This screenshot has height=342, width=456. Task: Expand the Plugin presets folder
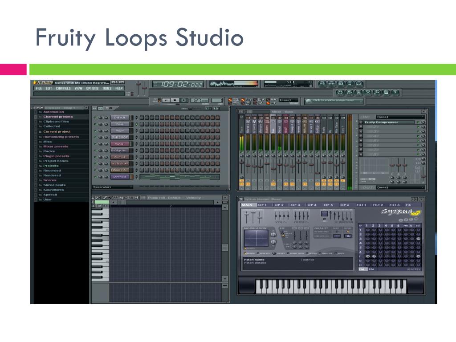[x=56, y=156]
